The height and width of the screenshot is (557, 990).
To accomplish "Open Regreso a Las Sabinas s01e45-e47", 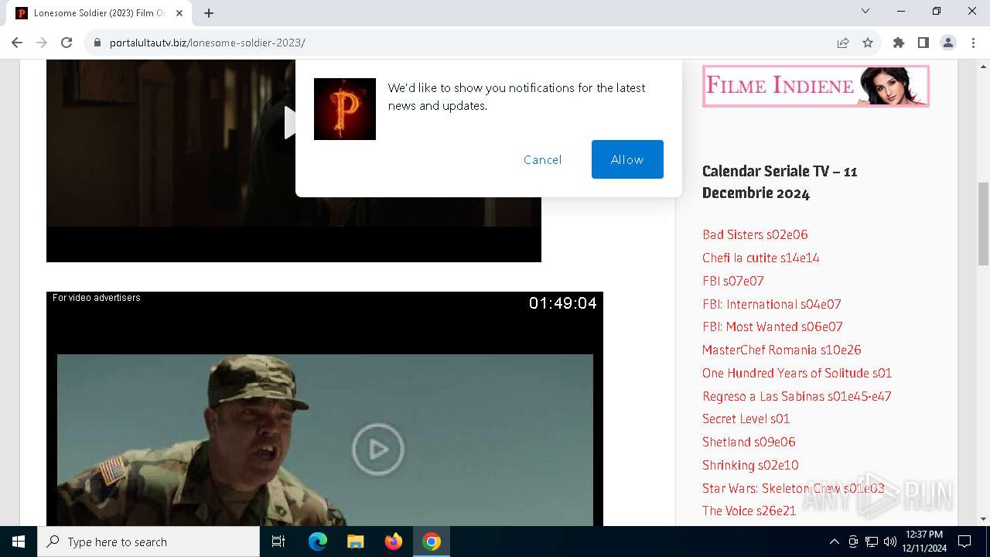I will (x=797, y=396).
